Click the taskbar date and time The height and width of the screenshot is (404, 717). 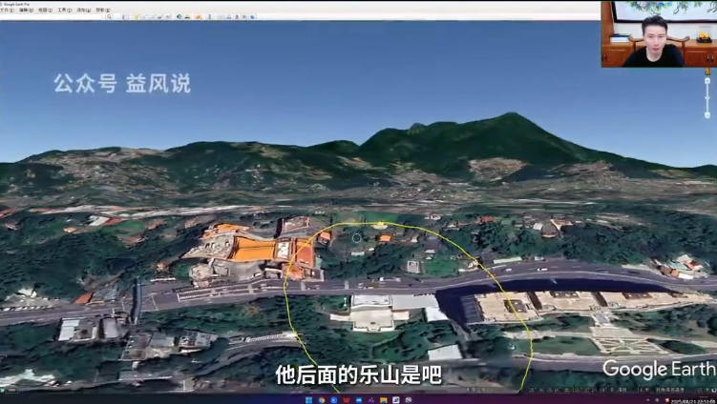click(x=693, y=401)
